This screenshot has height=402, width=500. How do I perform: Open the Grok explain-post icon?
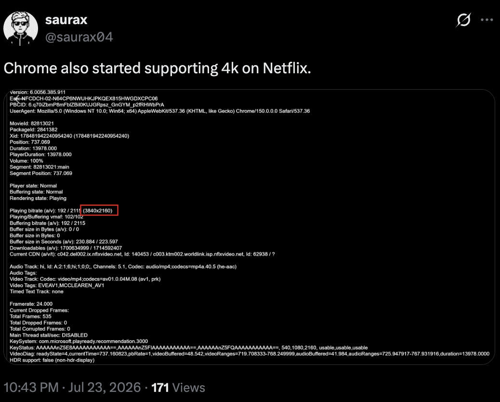click(463, 20)
